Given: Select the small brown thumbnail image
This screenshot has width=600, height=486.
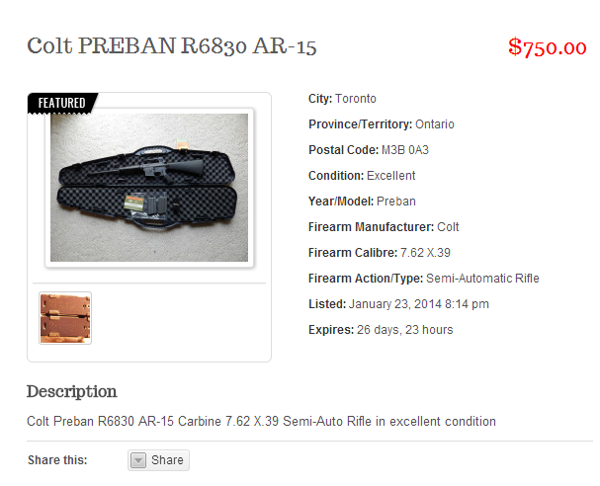Looking at the screenshot, I should (65, 318).
